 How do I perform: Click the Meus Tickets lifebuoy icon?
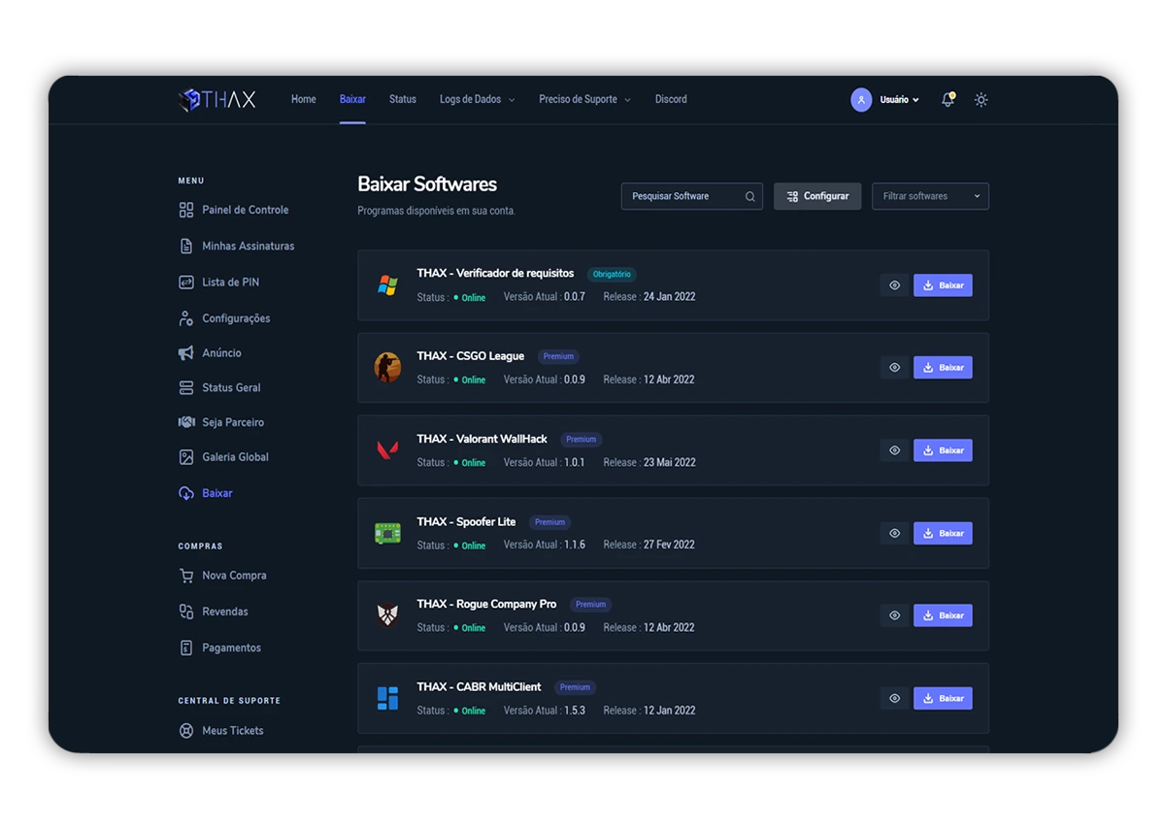click(186, 731)
